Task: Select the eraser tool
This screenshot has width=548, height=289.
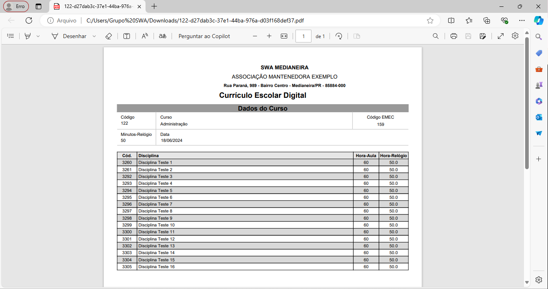Action: click(x=108, y=36)
